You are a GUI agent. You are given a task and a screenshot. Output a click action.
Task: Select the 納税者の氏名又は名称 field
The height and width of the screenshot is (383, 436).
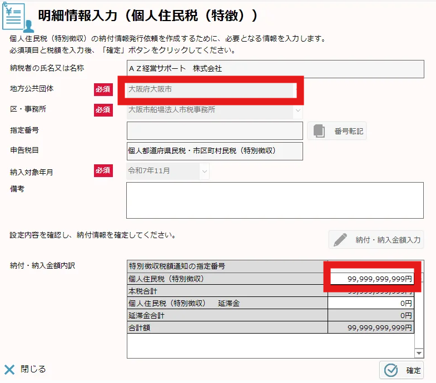pyautogui.click(x=270, y=68)
